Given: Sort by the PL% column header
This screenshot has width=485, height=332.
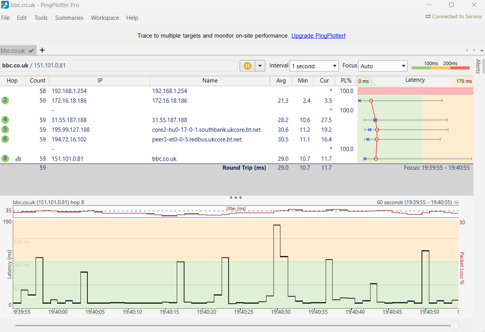Looking at the screenshot, I should coord(346,81).
